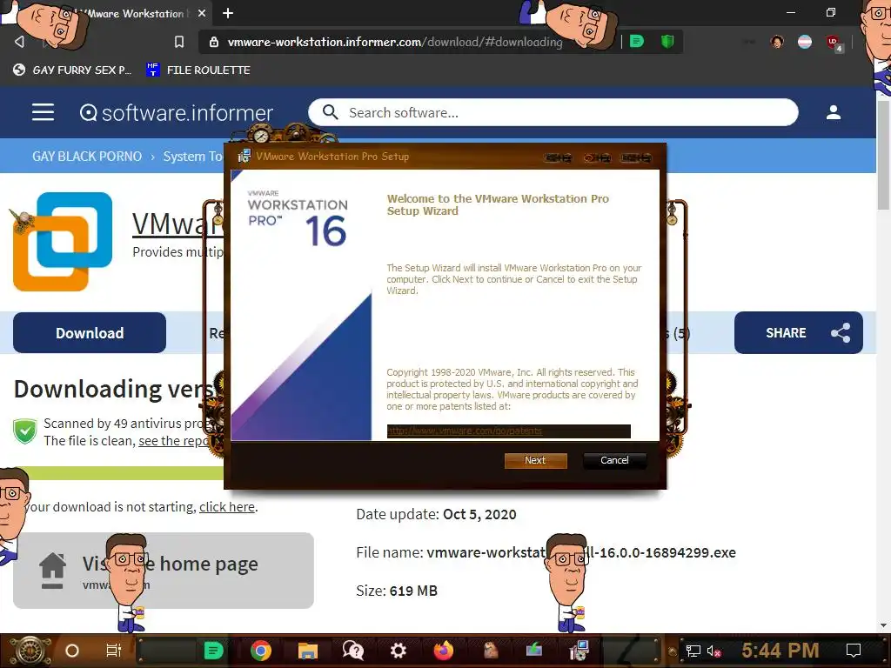Click the scrollbar down arrow
Viewport: 891px width, 668px height.
click(x=884, y=625)
